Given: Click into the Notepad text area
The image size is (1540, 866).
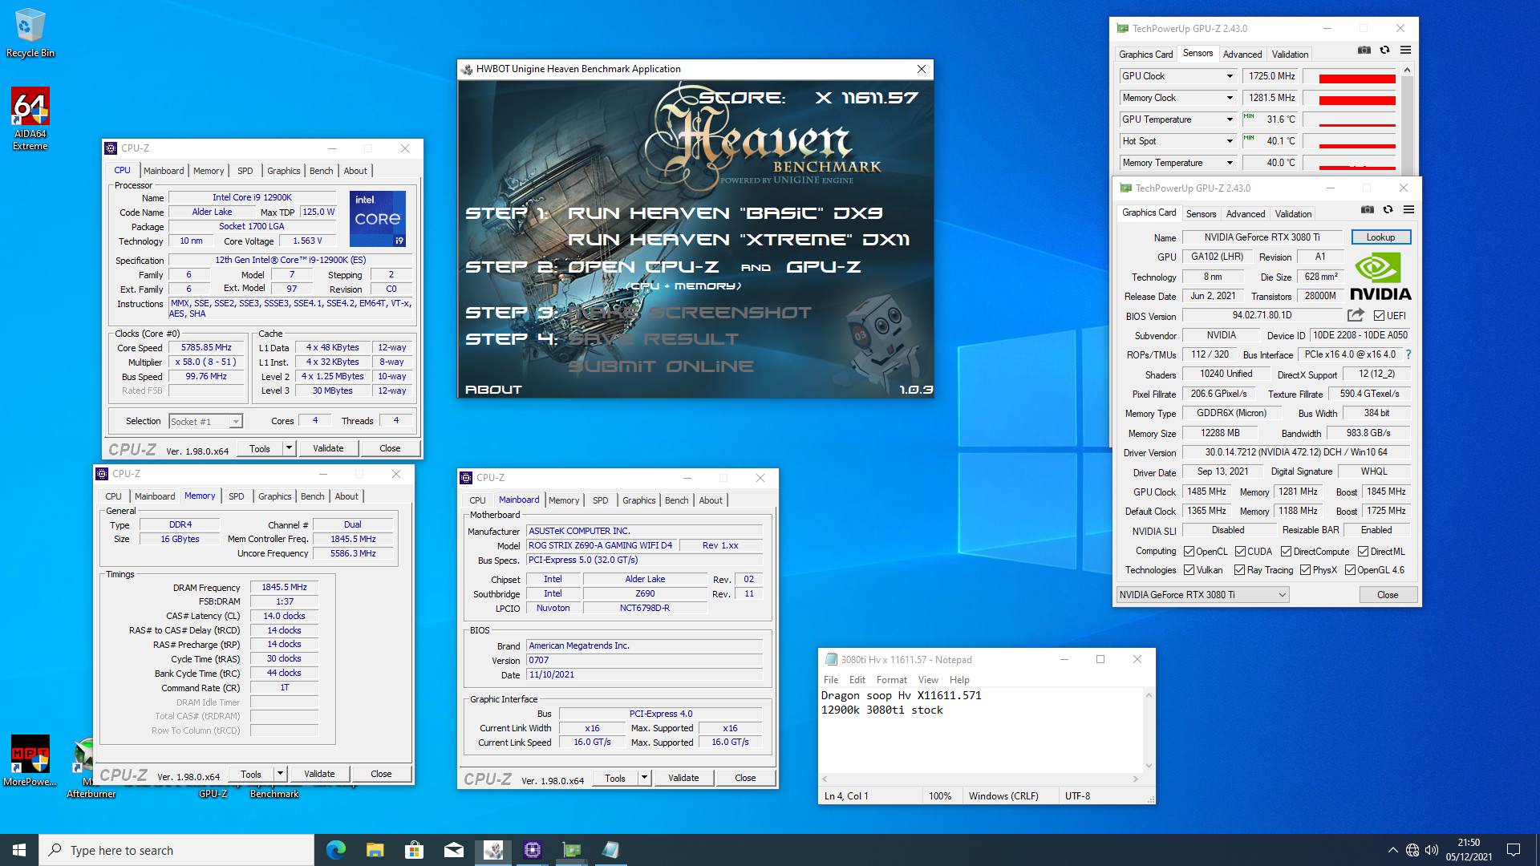Looking at the screenshot, I should pos(982,730).
